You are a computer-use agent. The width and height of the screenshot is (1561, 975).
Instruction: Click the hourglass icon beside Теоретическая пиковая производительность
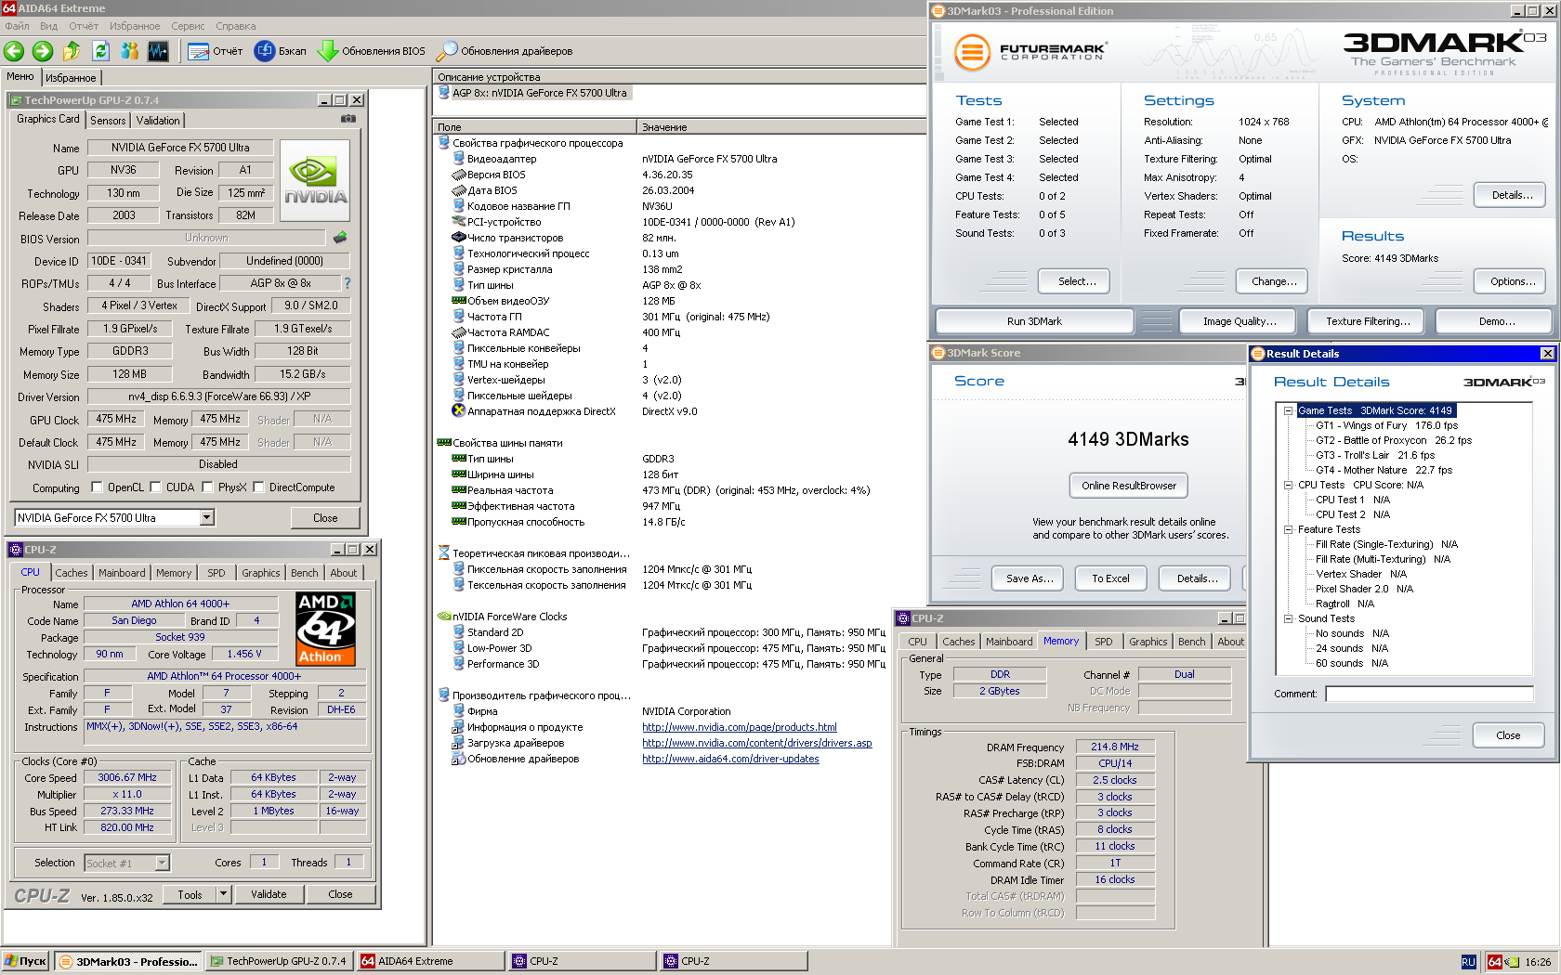444,553
